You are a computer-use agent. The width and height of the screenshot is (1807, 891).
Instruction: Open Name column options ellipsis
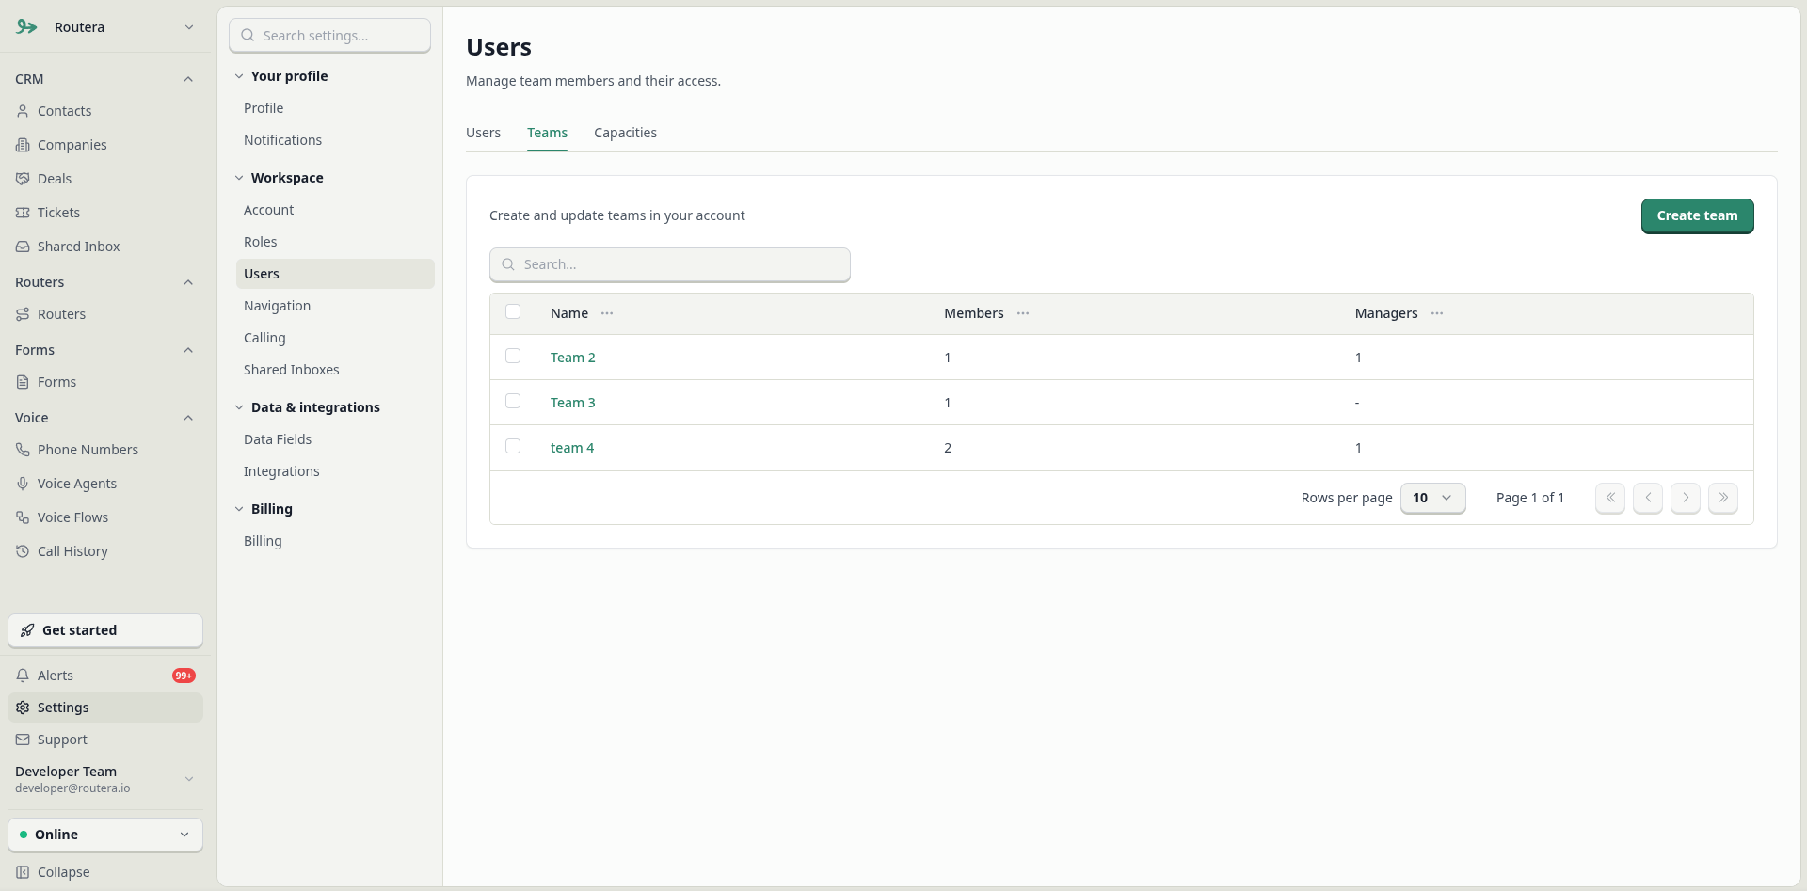(607, 313)
